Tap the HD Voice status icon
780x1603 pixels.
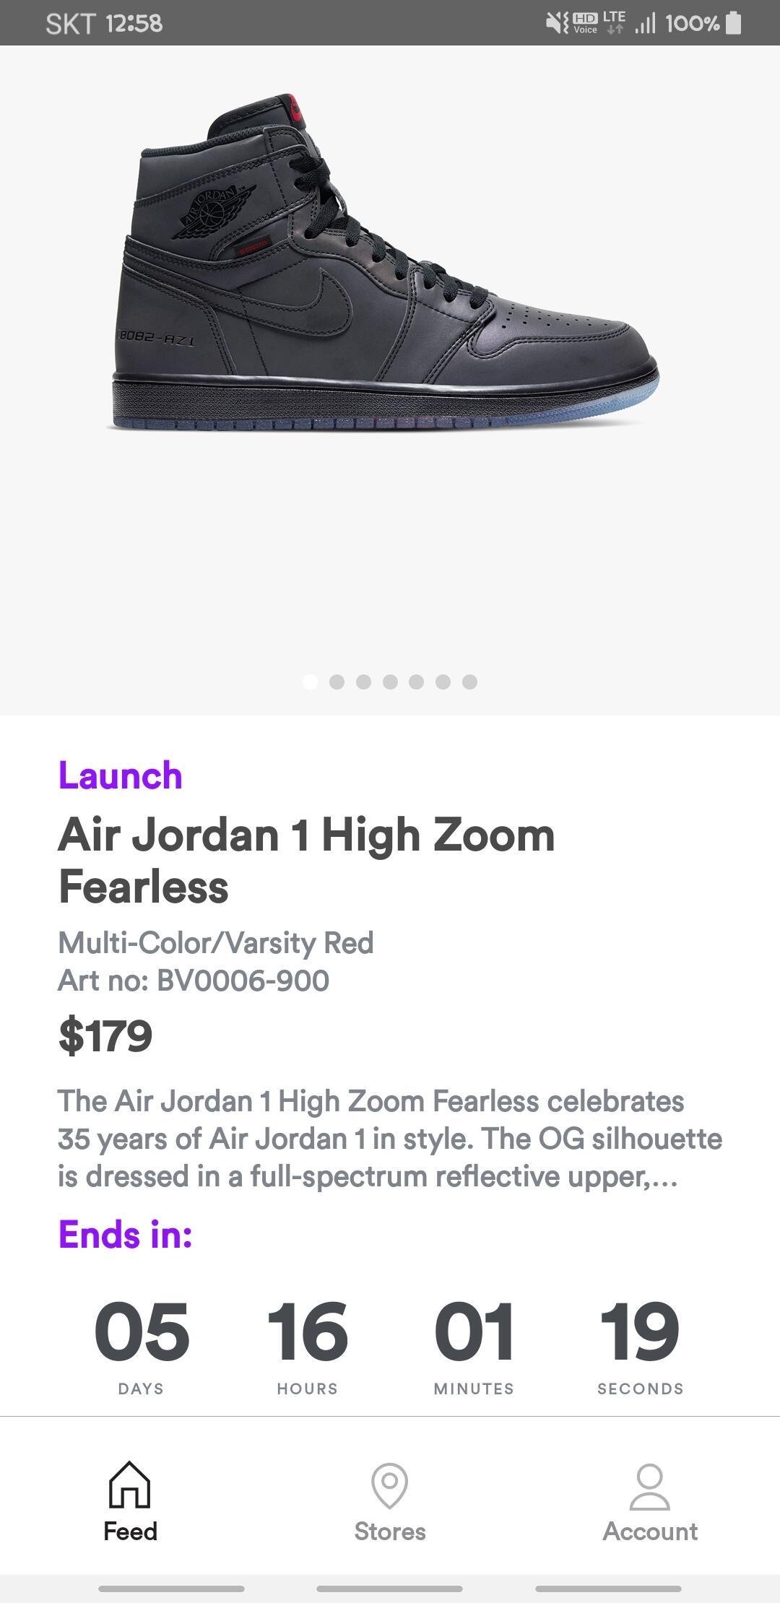pyautogui.click(x=585, y=23)
